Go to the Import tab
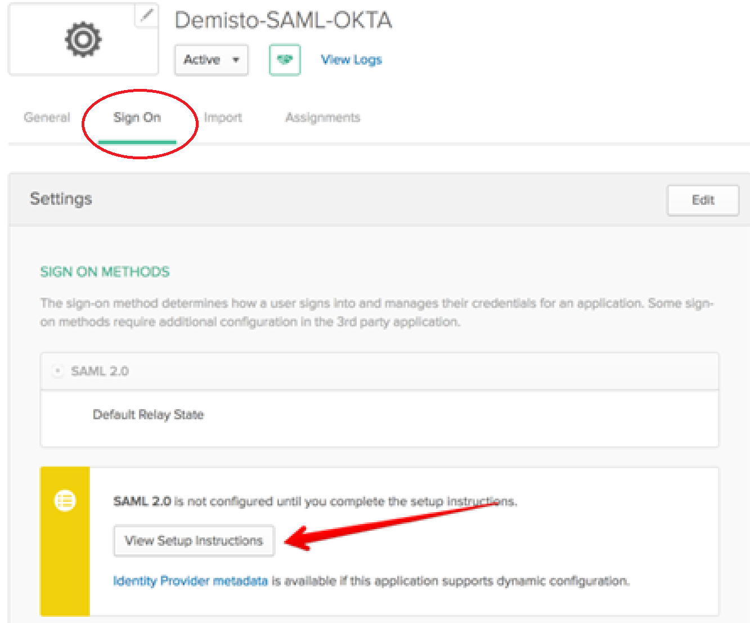 (223, 118)
